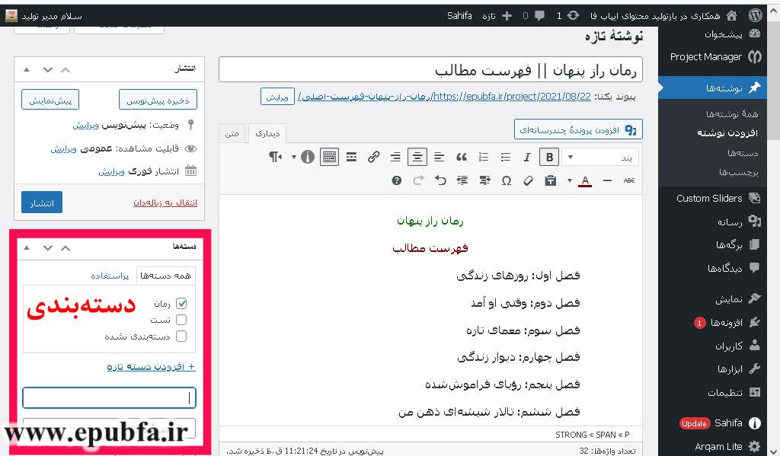Viewport: 780px width, 456px height.
Task: Open the special character Ω inserter
Action: tap(505, 180)
